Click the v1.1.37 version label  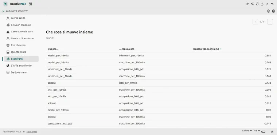coord(21,132)
